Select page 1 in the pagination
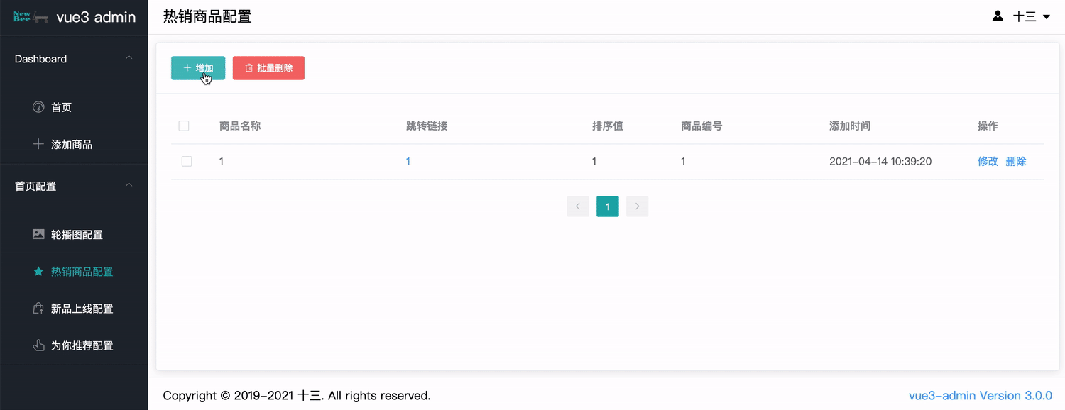 click(607, 206)
